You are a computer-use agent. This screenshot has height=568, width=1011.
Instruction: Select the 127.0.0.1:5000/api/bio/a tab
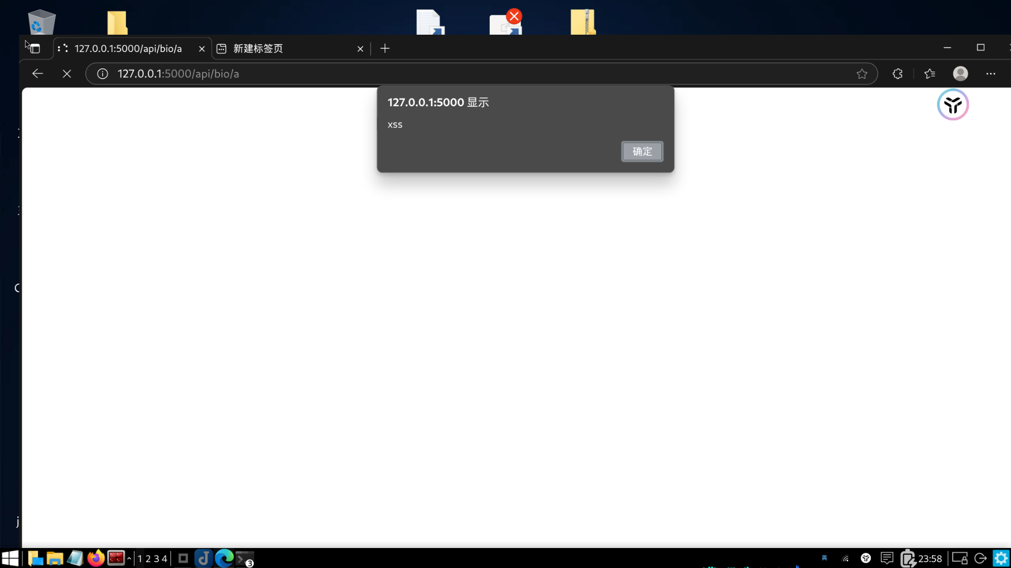[128, 48]
